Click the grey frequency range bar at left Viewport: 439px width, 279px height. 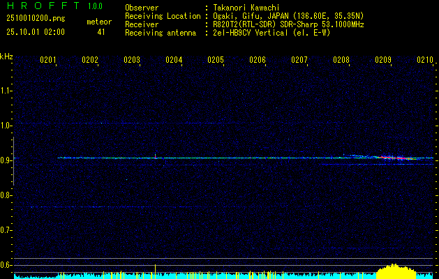click(x=13, y=161)
